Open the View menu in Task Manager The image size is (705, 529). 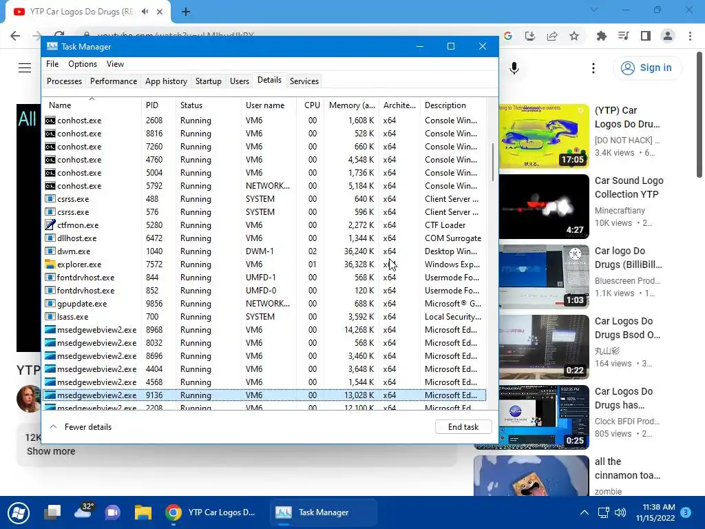pos(115,64)
